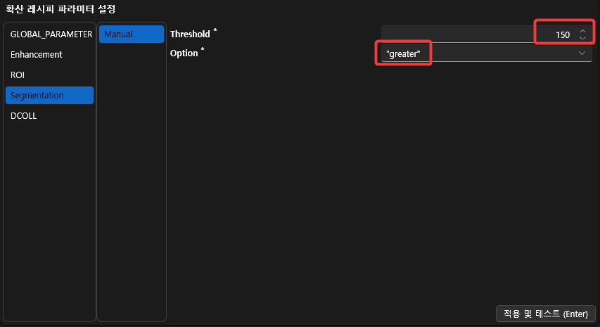Select the ROI category

(x=18, y=75)
